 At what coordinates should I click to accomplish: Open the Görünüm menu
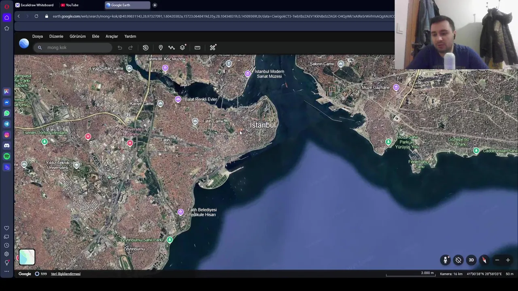(77, 36)
